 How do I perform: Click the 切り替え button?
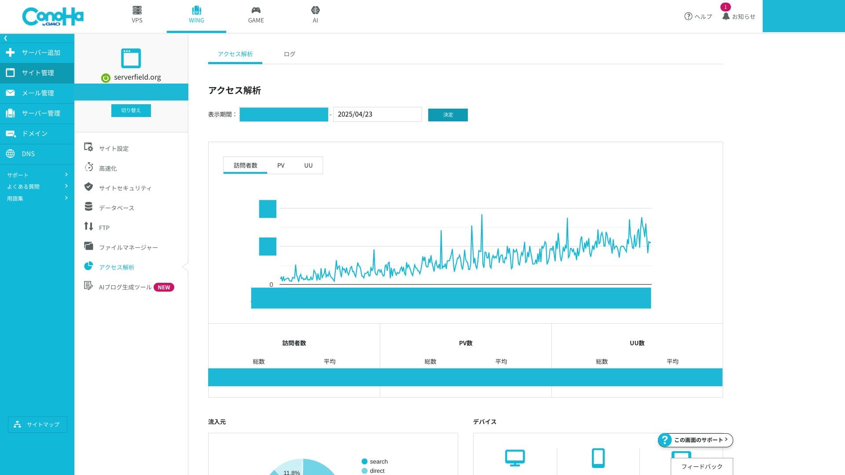(131, 110)
